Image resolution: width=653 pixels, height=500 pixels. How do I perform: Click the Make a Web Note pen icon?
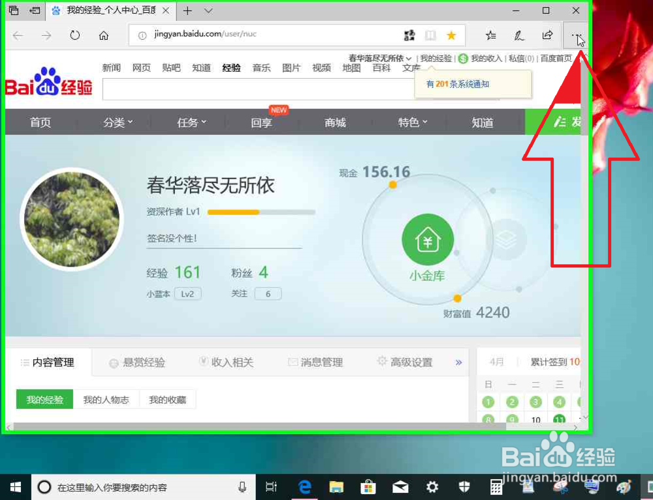click(x=520, y=36)
